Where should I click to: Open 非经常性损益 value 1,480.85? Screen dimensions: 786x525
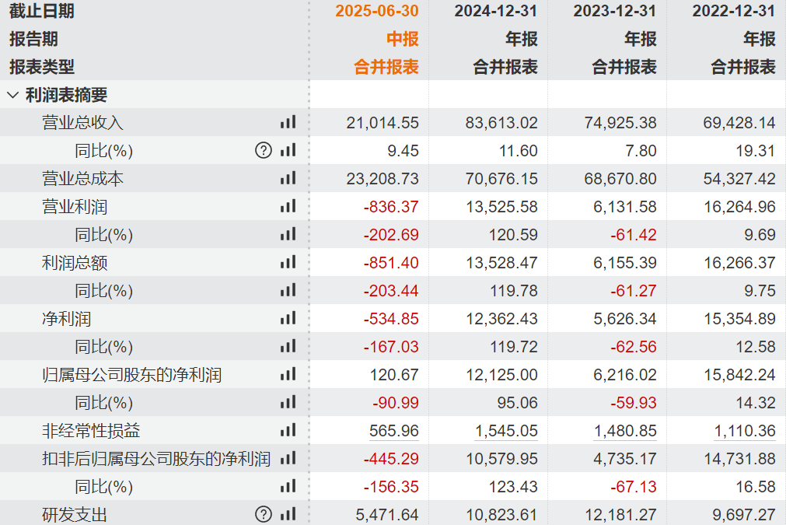tap(625, 431)
